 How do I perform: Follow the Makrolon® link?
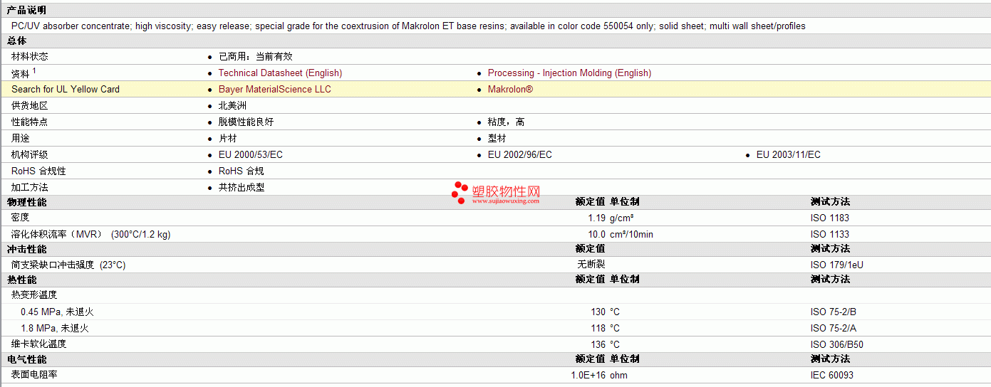tap(510, 89)
